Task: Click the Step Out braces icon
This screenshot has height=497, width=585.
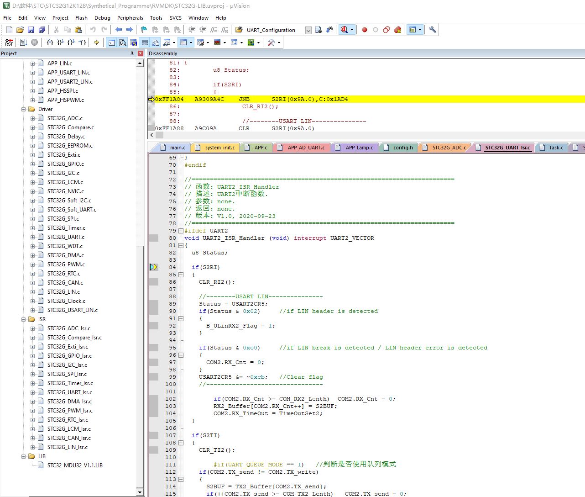Action: pos(71,42)
